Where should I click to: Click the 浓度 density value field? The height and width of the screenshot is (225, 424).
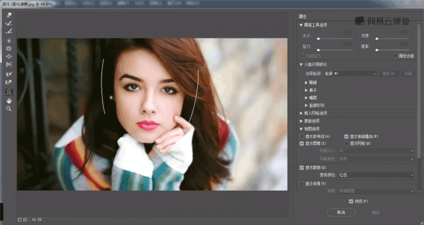[x=402, y=32]
